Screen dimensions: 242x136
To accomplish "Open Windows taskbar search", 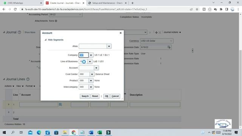I will pyautogui.click(x=13, y=133).
